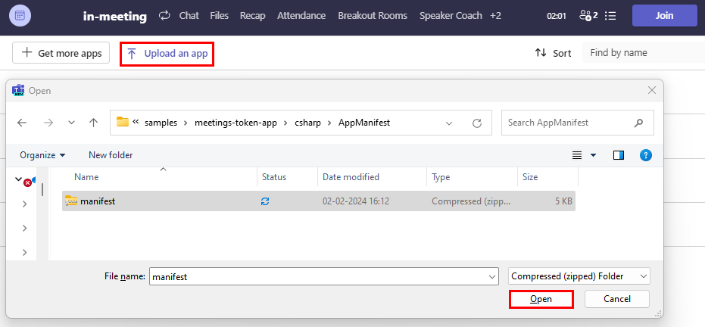Refresh the AppManifest folder view
Viewport: 705px width, 327px height.
coord(477,123)
